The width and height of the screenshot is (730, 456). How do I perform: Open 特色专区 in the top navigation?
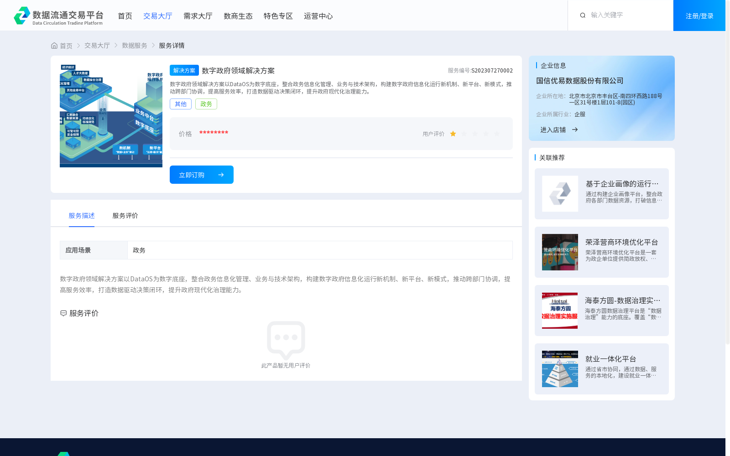[278, 16]
